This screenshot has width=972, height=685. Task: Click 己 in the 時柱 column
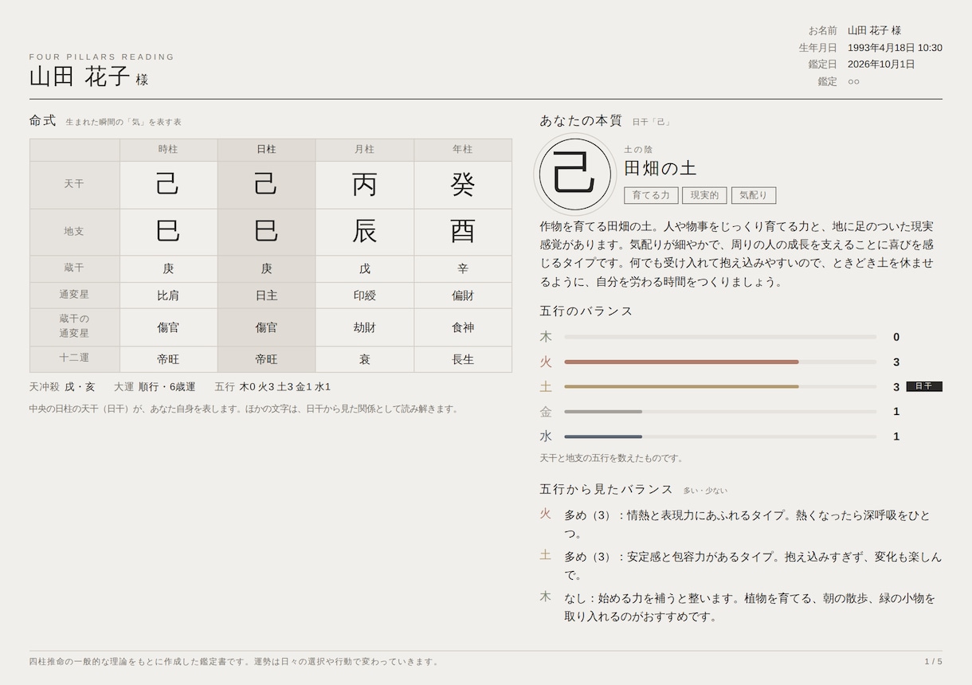click(x=168, y=185)
